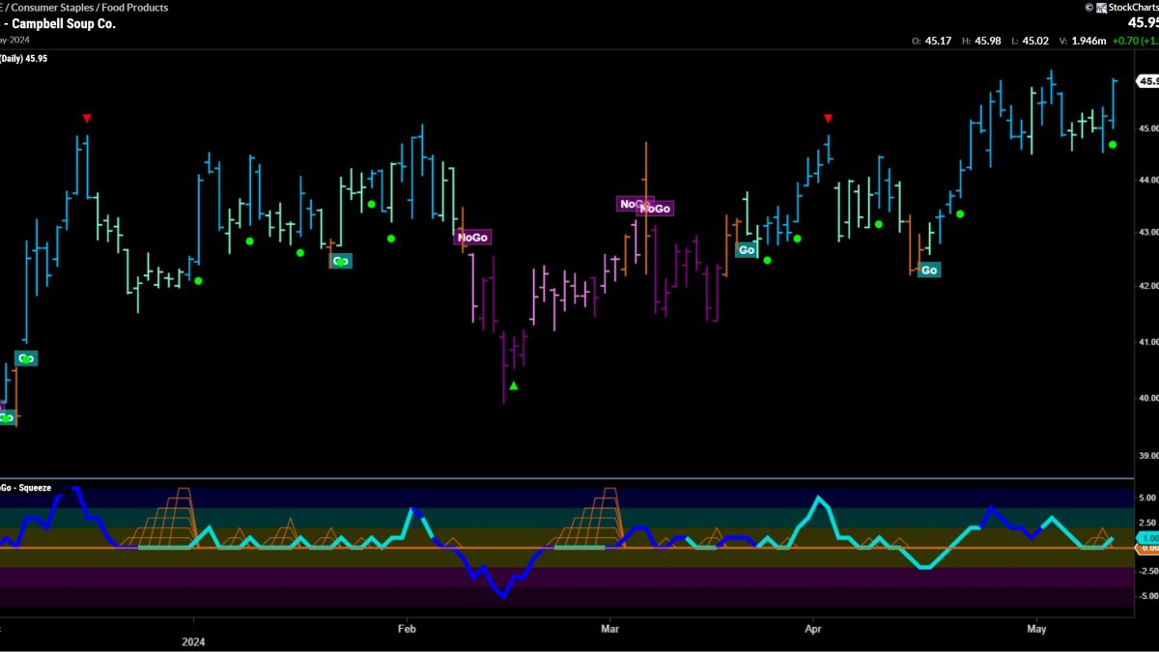Image resolution: width=1159 pixels, height=652 pixels.
Task: Click the orange 0.00 squeeze value tag
Action: [1146, 548]
